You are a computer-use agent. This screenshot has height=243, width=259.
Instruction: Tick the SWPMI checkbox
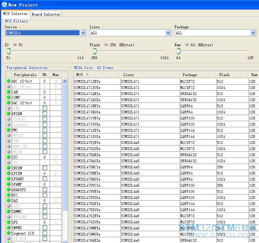(45, 228)
